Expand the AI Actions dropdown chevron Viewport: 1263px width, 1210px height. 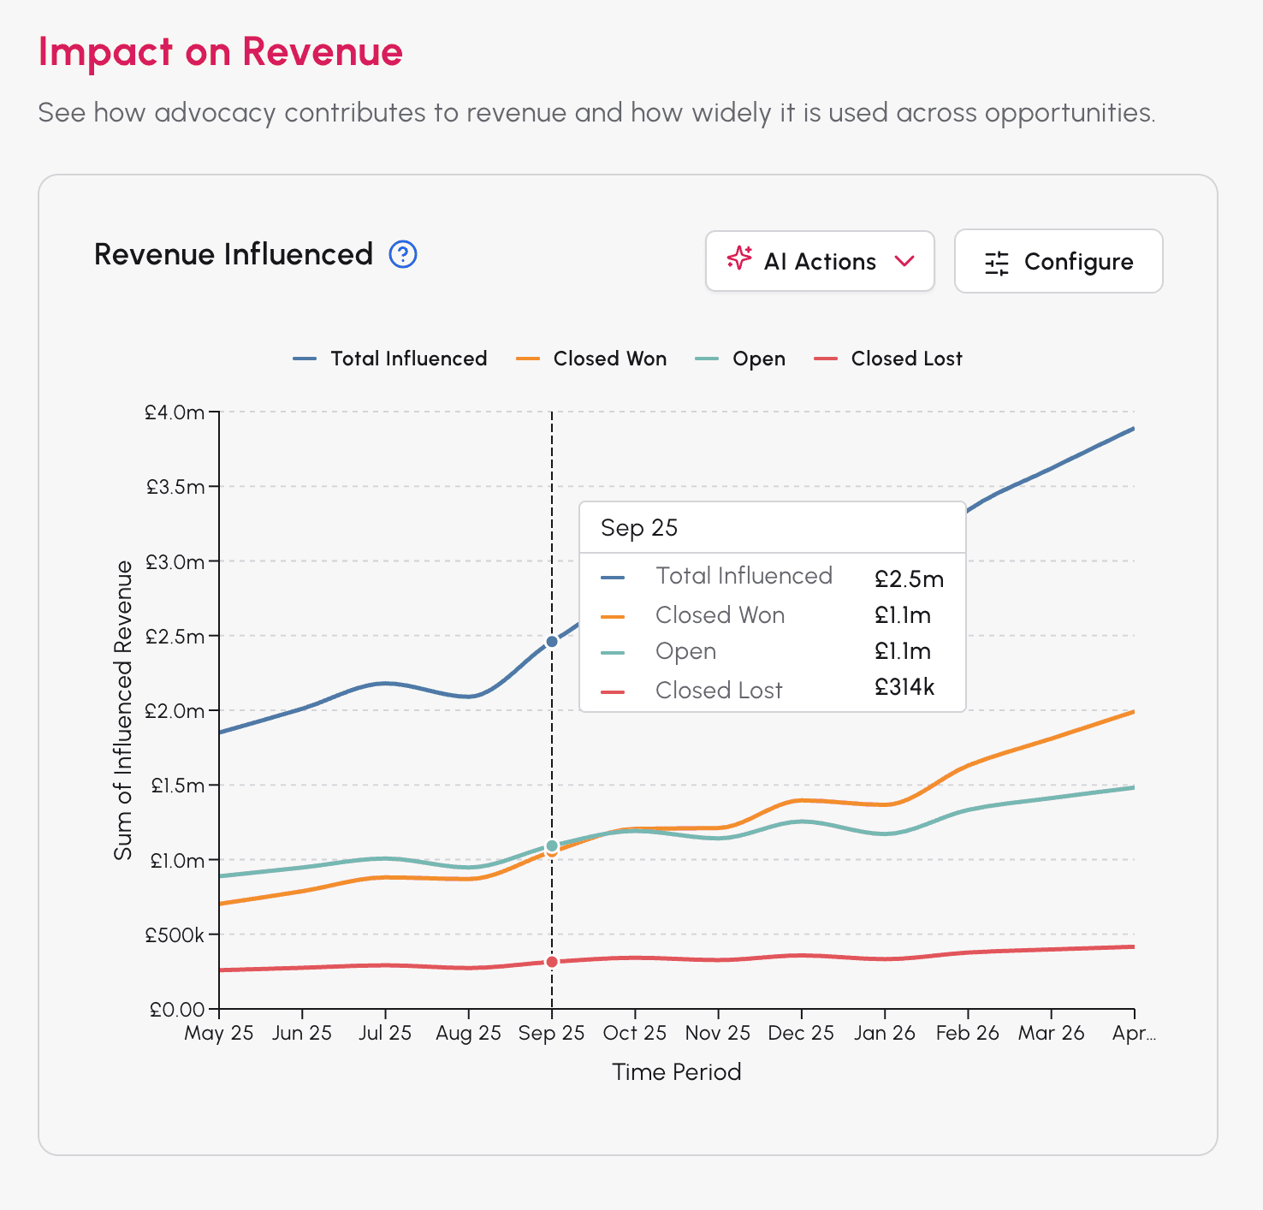pos(904,261)
